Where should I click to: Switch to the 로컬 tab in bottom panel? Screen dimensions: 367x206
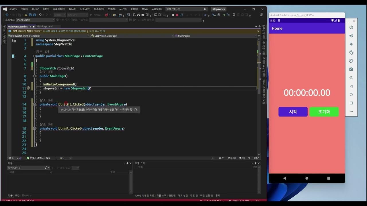pyautogui.click(x=17, y=196)
